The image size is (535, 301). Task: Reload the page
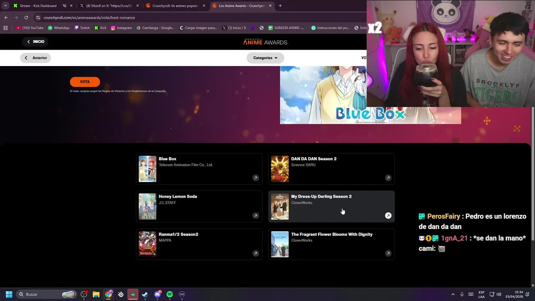point(26,18)
